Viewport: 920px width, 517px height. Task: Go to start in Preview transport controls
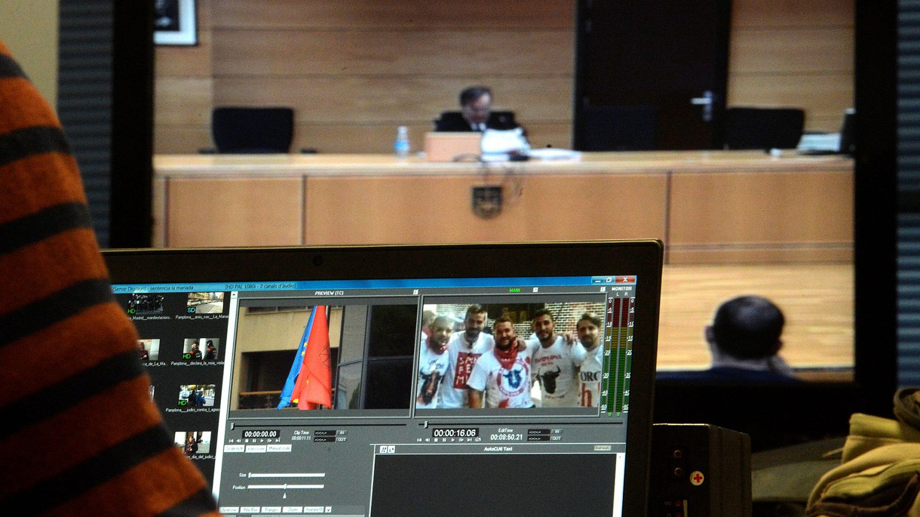(231, 441)
